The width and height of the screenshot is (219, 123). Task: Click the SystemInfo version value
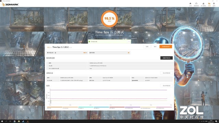tap(147, 81)
